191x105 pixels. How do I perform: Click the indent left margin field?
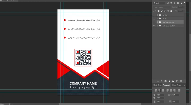(160, 95)
